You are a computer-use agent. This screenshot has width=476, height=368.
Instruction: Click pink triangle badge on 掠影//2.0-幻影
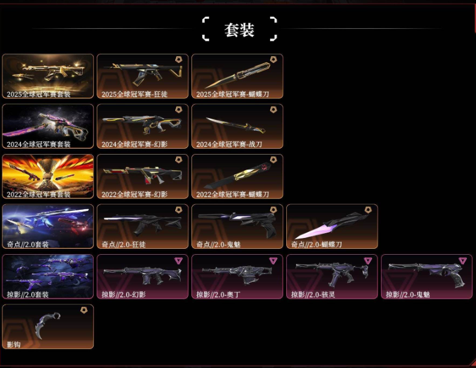[178, 260]
